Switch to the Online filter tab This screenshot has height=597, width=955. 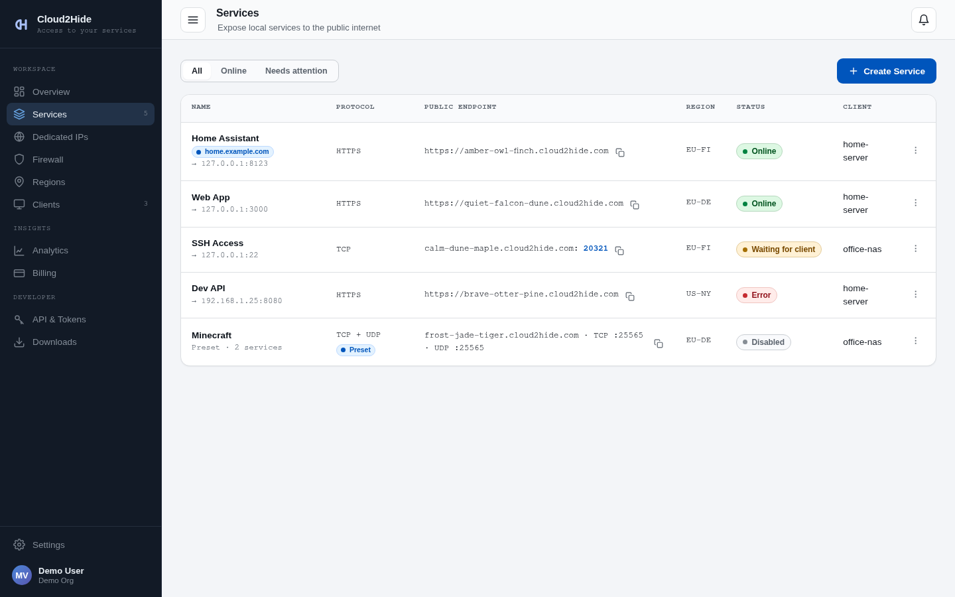[x=233, y=71]
